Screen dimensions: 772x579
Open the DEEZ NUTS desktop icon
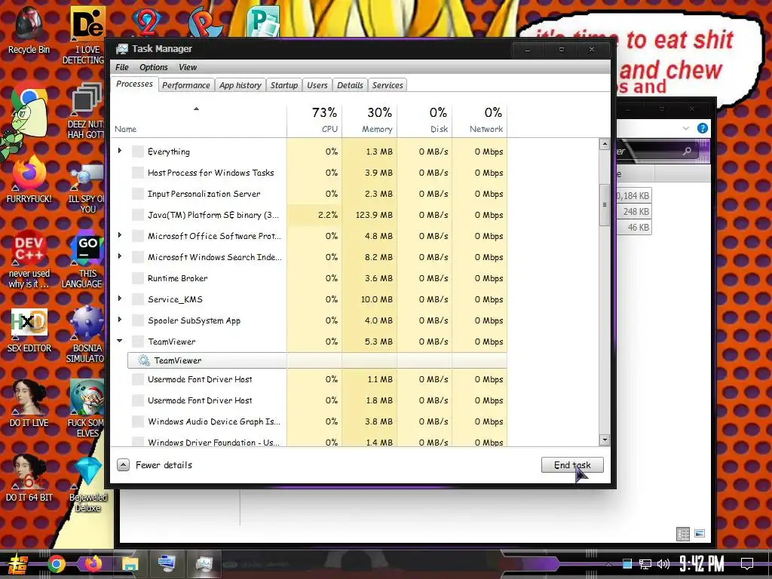[x=87, y=111]
